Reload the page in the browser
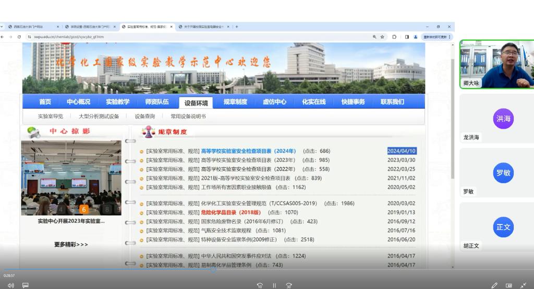 (19, 37)
